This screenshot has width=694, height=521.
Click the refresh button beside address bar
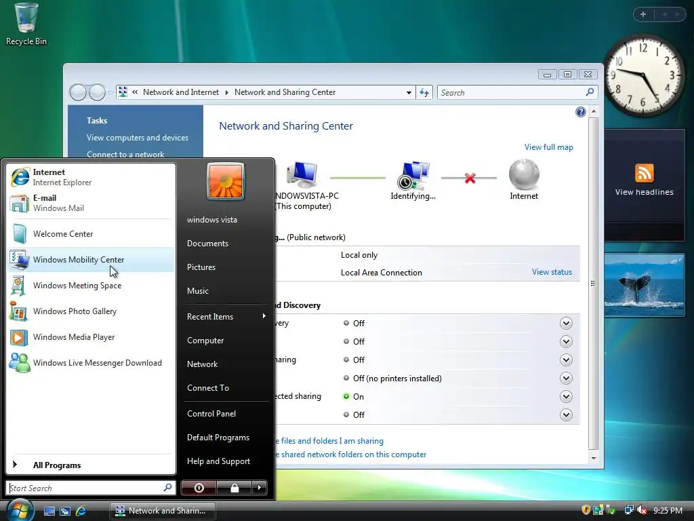coord(424,92)
